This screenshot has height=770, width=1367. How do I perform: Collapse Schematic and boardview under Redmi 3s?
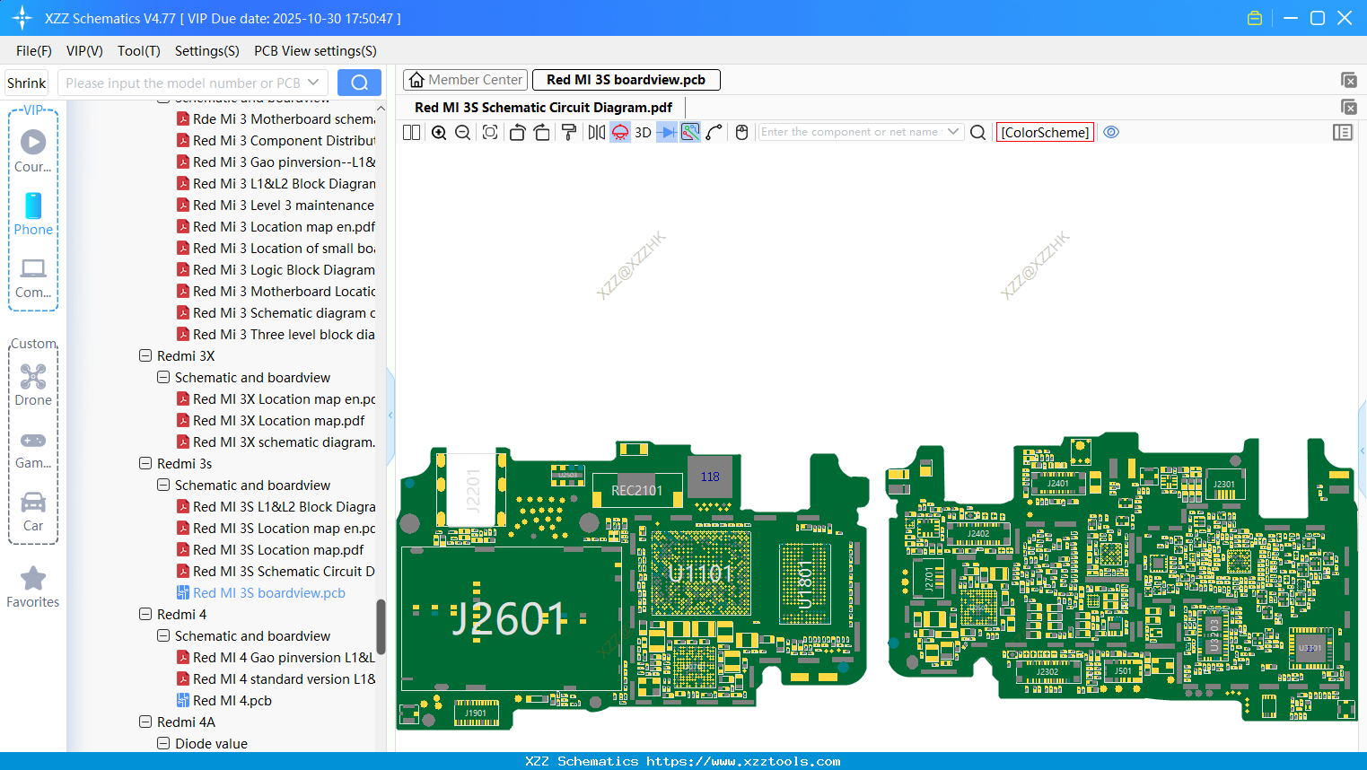(x=163, y=485)
